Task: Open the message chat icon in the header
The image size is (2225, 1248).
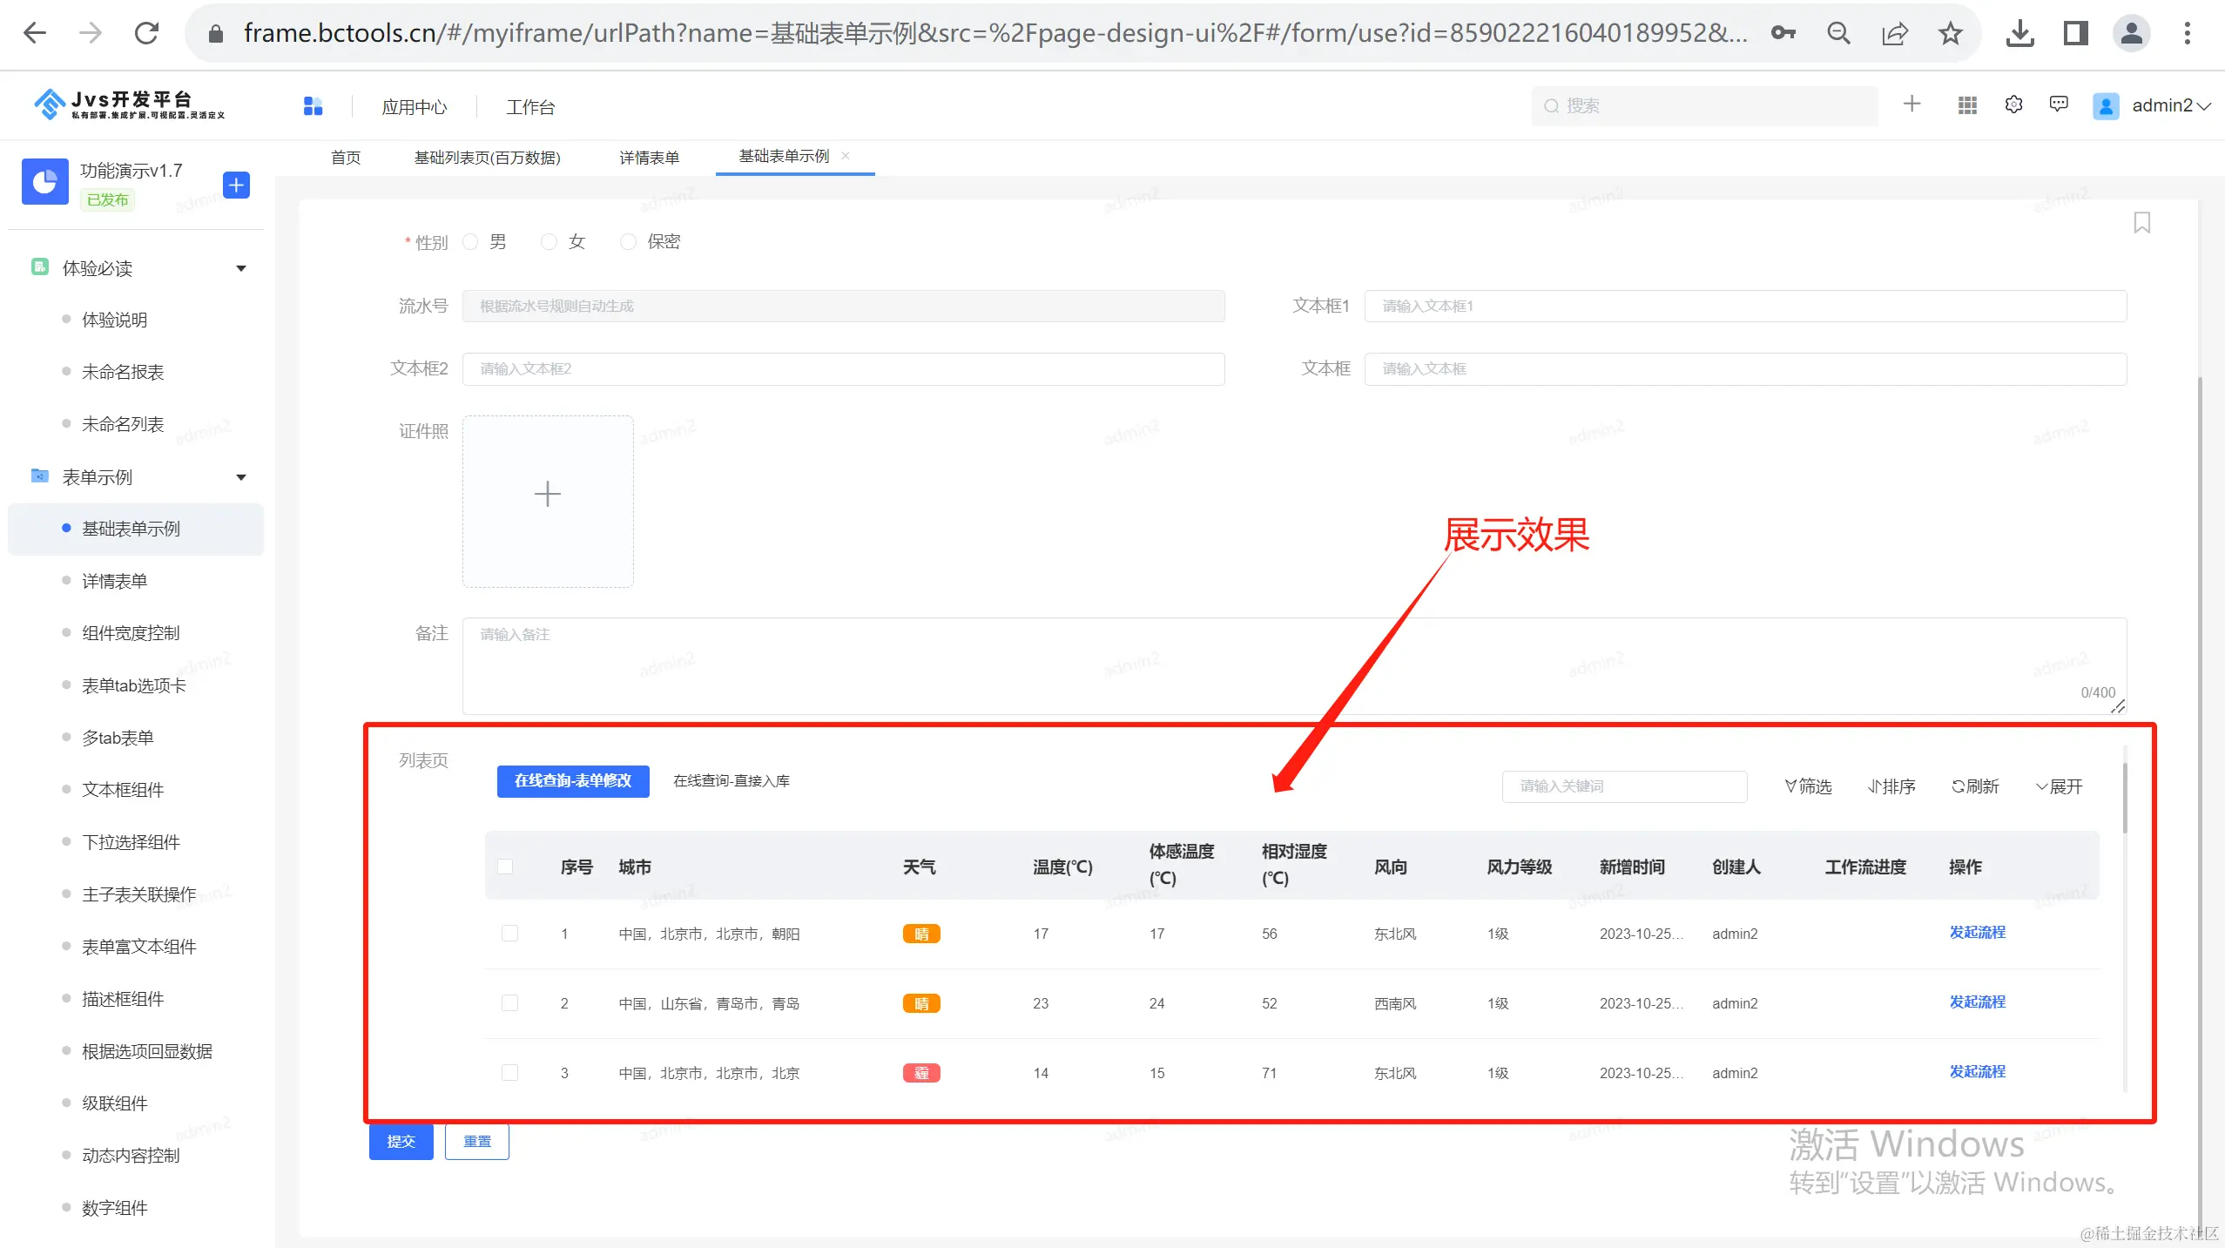Action: [2059, 105]
